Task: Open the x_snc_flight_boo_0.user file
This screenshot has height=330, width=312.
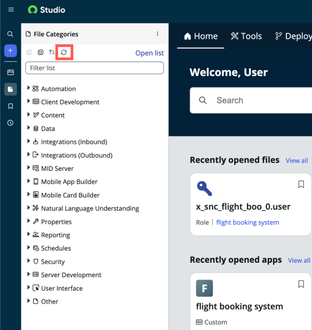Action: click(x=243, y=207)
